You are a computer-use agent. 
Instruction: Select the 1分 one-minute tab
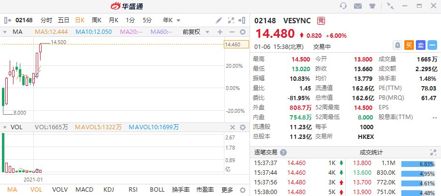click(130, 20)
